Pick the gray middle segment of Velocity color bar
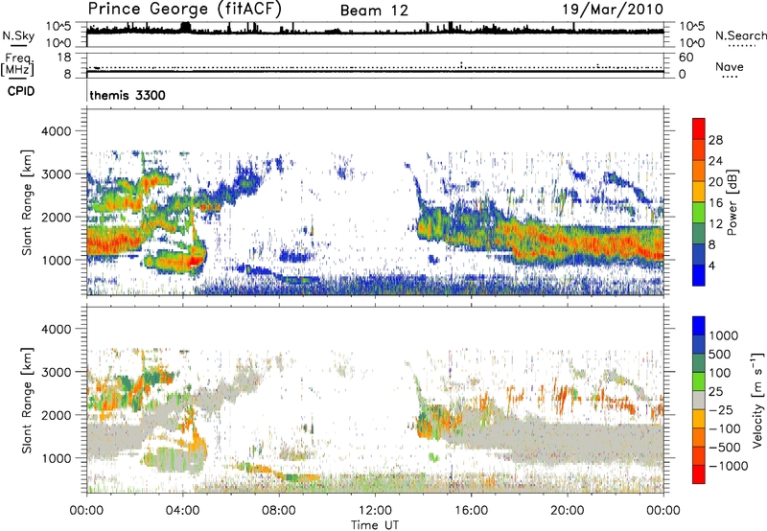 [699, 401]
